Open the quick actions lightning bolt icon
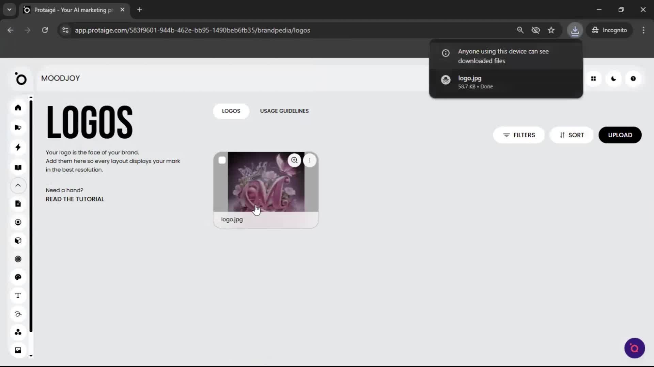The width and height of the screenshot is (654, 367). pyautogui.click(x=18, y=147)
